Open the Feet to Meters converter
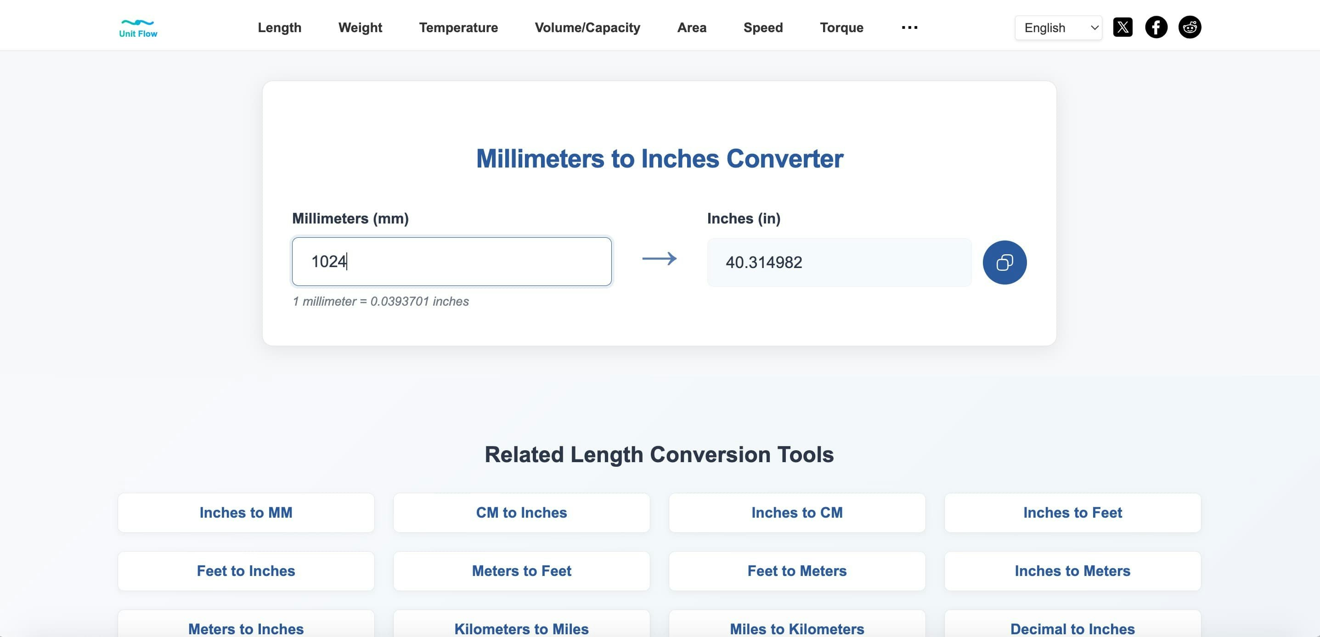Screen dimensions: 1320x637 tap(797, 570)
